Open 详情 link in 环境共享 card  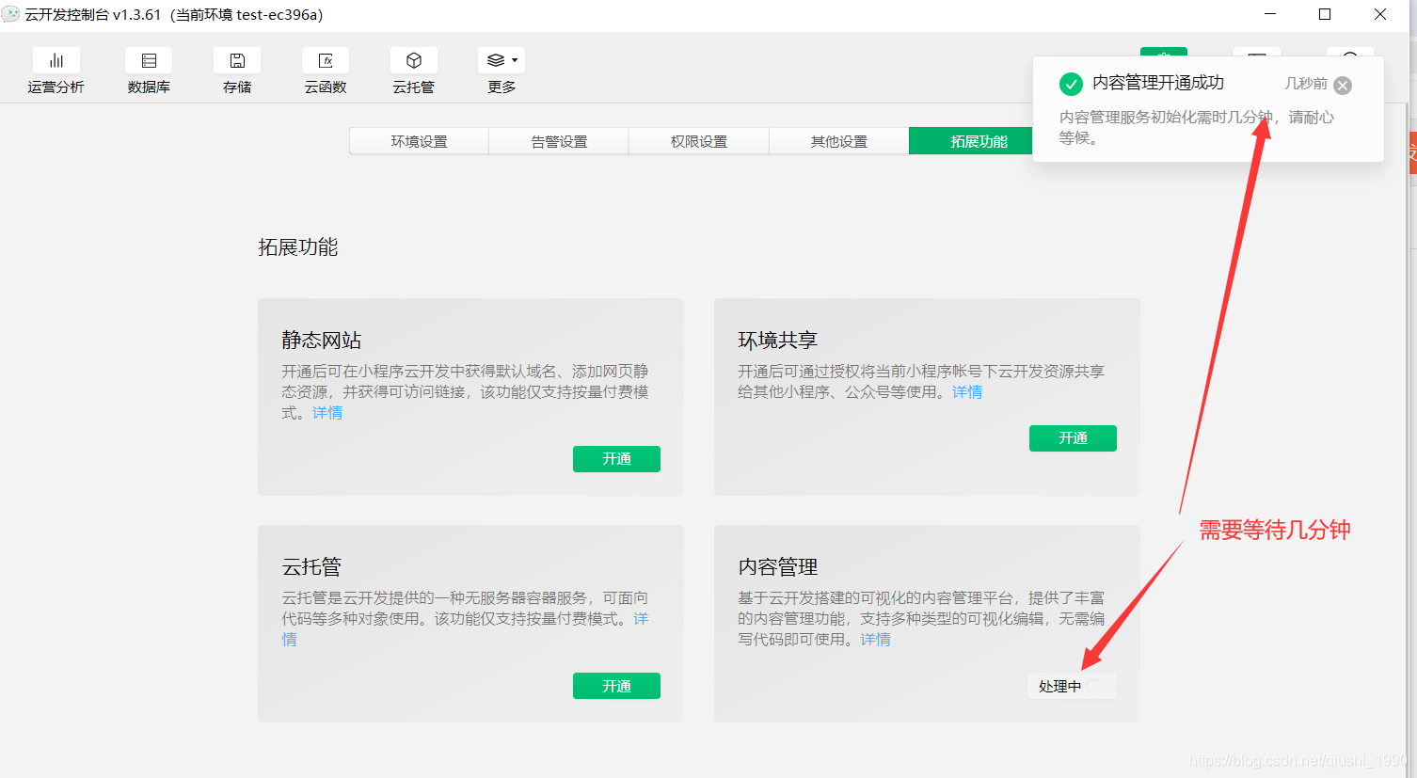click(x=967, y=392)
